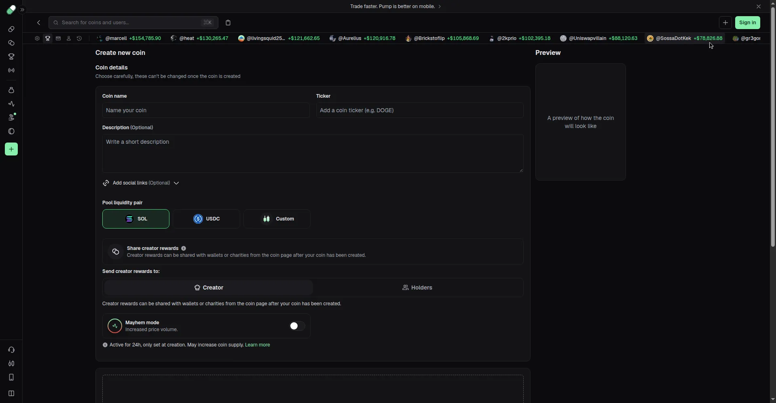Open the candlestick chart icon in sidebar
The width and height of the screenshot is (776, 403).
click(x=11, y=363)
